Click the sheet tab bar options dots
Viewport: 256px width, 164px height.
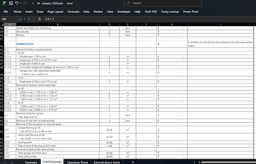tap(194, 162)
